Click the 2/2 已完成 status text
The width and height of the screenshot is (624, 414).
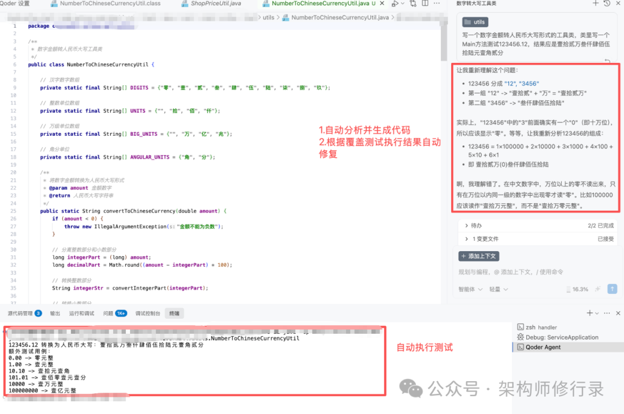(600, 226)
